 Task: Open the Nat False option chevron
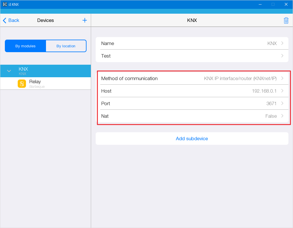(x=282, y=116)
